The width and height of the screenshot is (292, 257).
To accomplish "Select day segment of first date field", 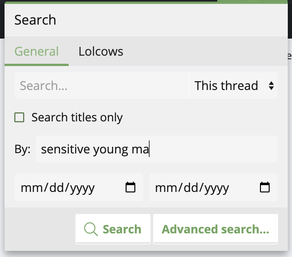I will [57, 188].
